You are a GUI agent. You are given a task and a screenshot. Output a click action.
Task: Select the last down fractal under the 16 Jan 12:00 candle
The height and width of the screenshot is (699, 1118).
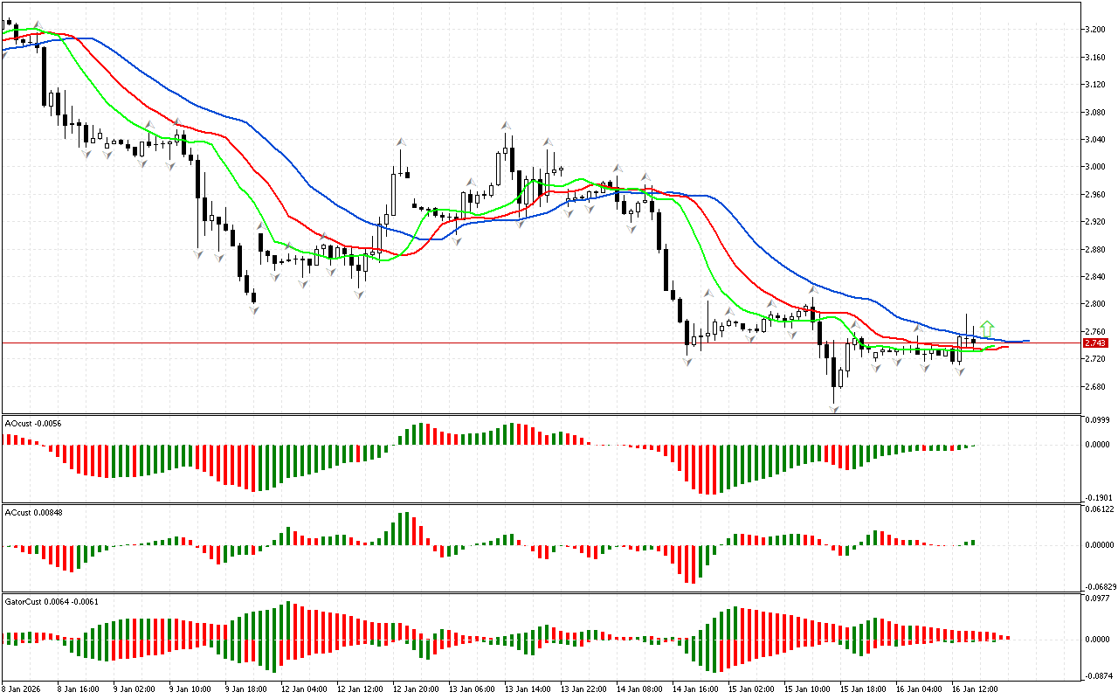pyautogui.click(x=959, y=371)
